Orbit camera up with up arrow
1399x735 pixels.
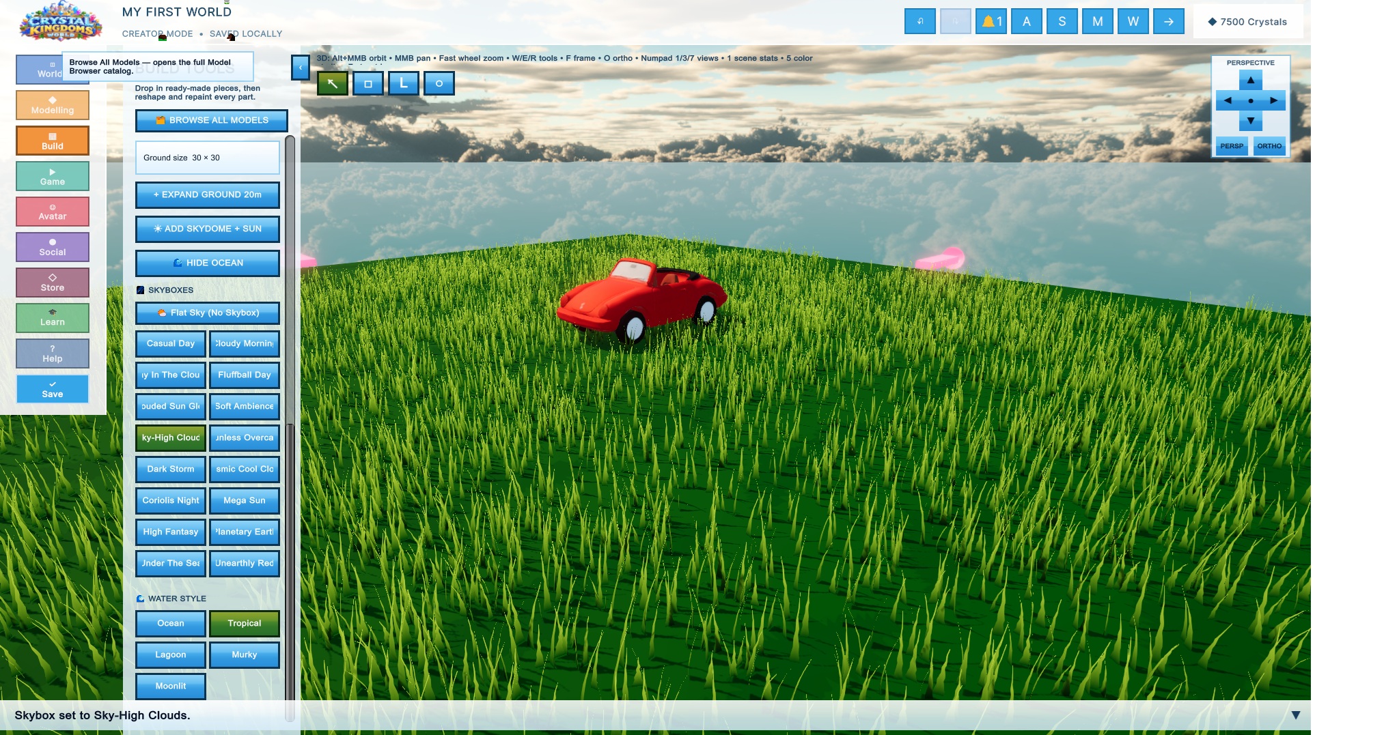[1251, 81]
